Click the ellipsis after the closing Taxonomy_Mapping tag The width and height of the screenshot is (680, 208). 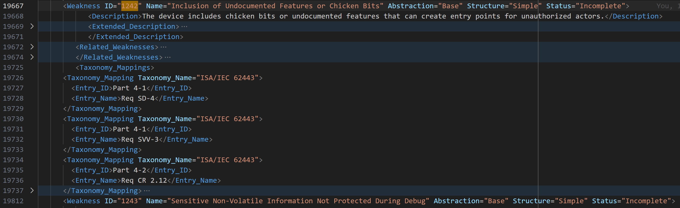point(147,190)
